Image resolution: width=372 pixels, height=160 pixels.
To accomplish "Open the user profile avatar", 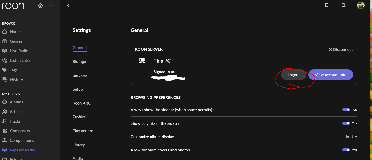I will [x=361, y=5].
